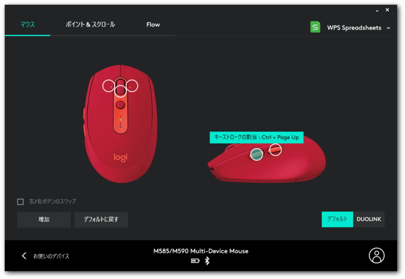Expand the WPS Spreadsheets application dropdown arrow
The height and width of the screenshot is (279, 405).
click(388, 28)
